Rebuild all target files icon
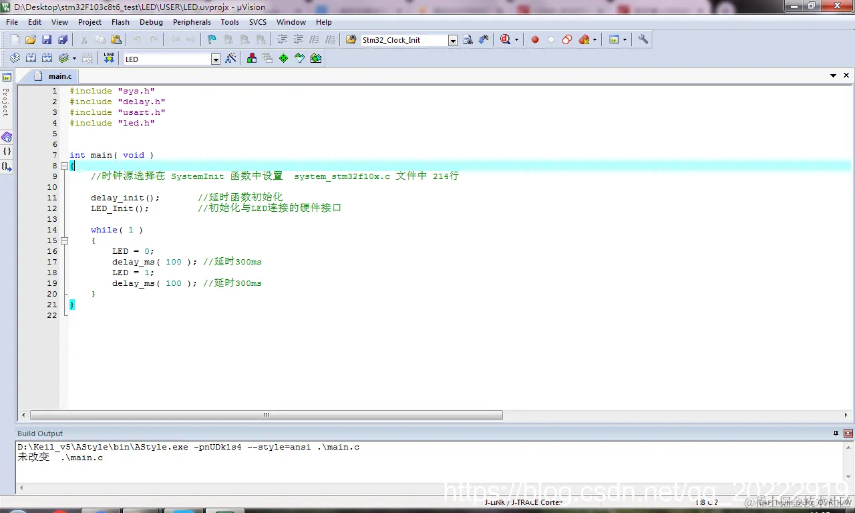The image size is (855, 513). (47, 59)
